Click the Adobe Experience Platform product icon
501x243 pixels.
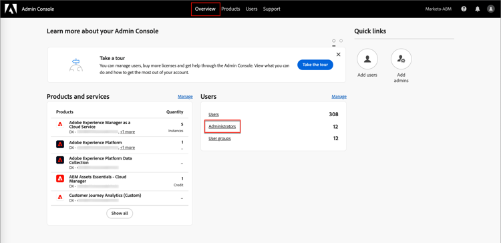[x=60, y=144]
